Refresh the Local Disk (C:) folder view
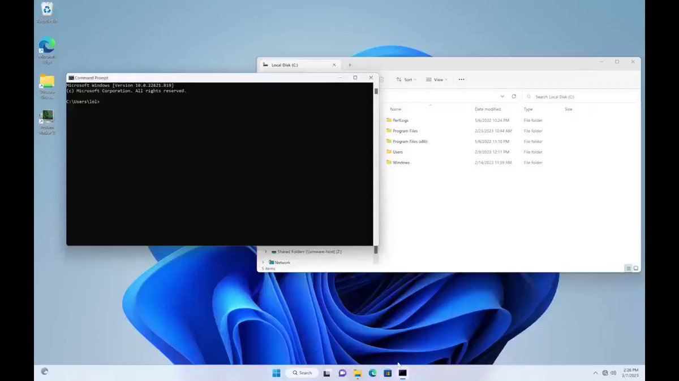 click(x=514, y=97)
